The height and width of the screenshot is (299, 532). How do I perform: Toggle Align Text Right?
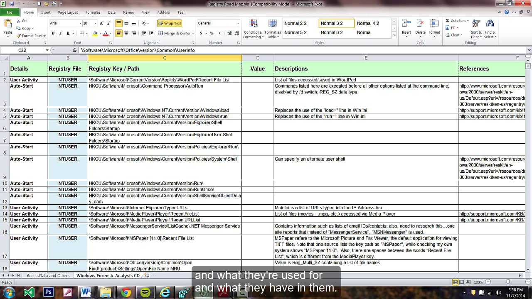(133, 33)
